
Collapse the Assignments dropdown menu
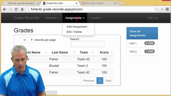tap(75, 18)
